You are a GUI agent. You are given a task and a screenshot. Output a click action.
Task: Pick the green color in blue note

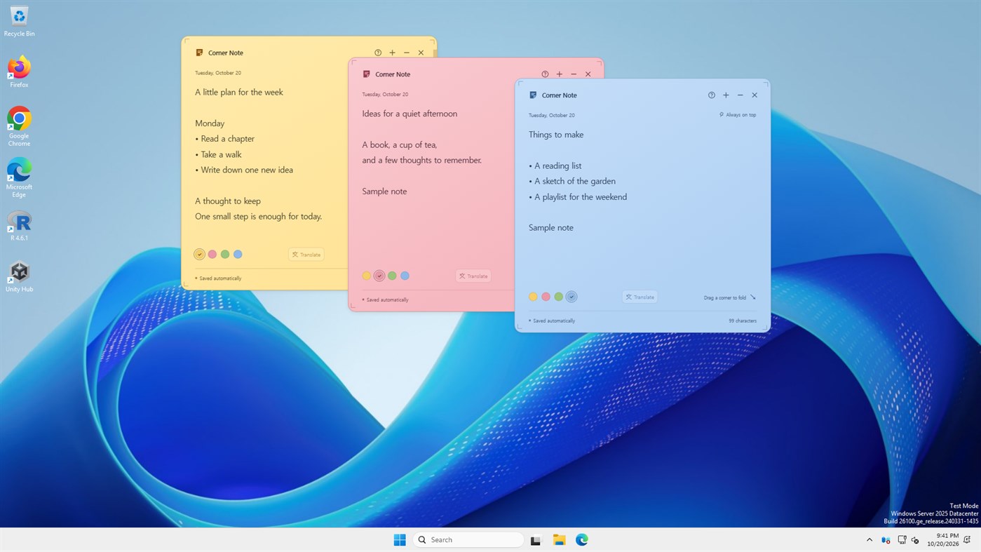pos(559,297)
